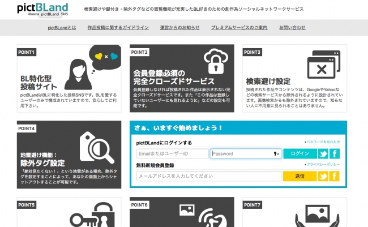Log in with the Facebook icon
Viewport: 368px width, 227px height.
pyautogui.click(x=335, y=154)
